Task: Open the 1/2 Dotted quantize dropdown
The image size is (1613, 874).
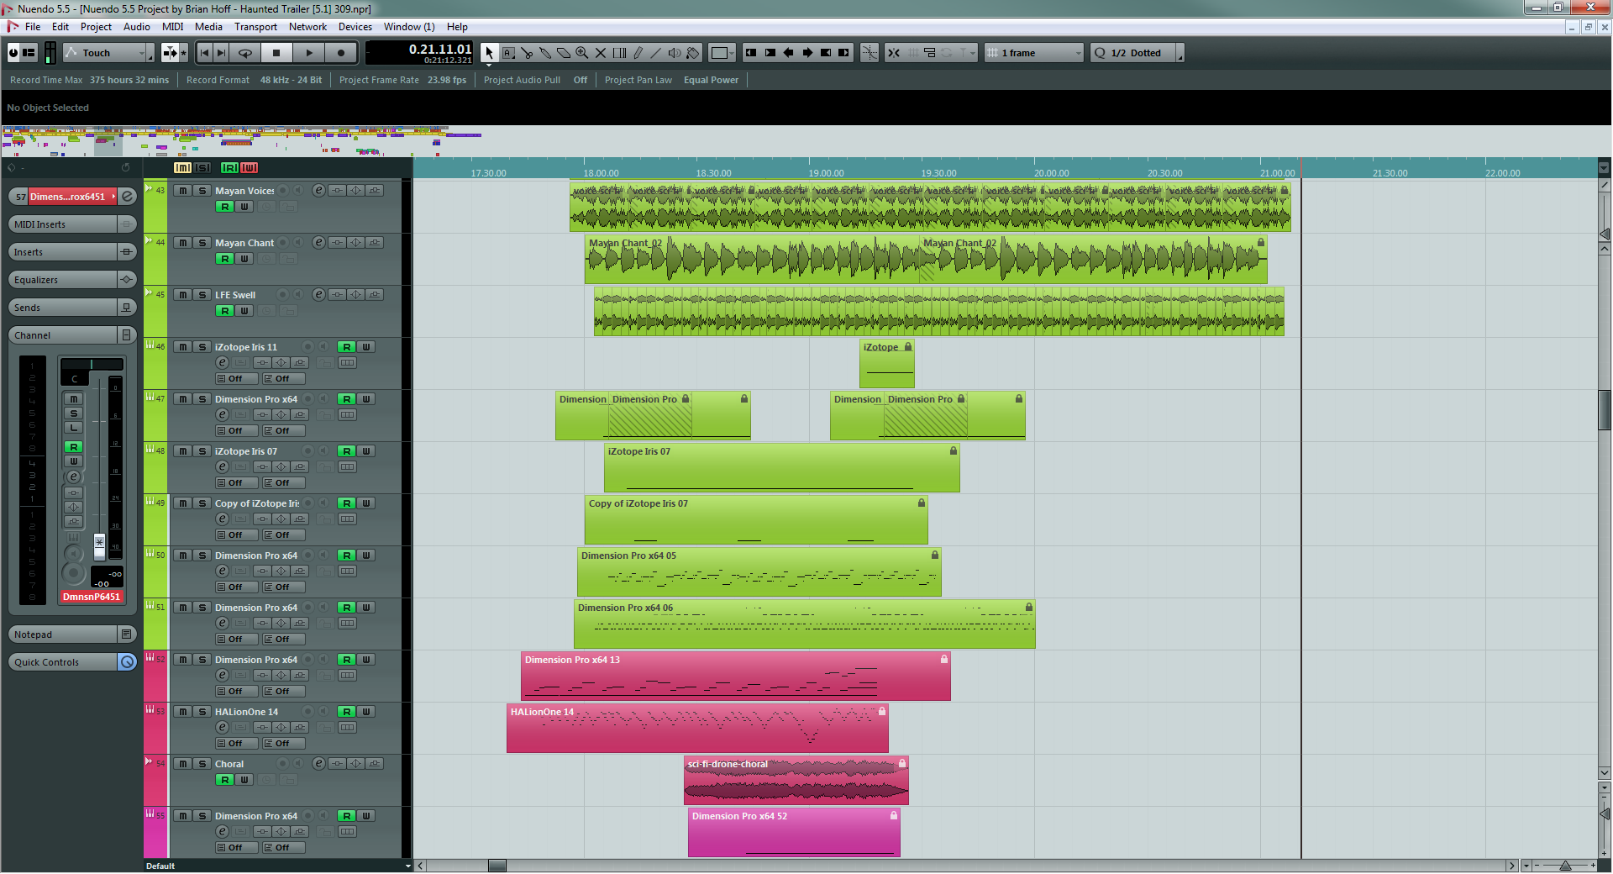Action: point(1136,53)
